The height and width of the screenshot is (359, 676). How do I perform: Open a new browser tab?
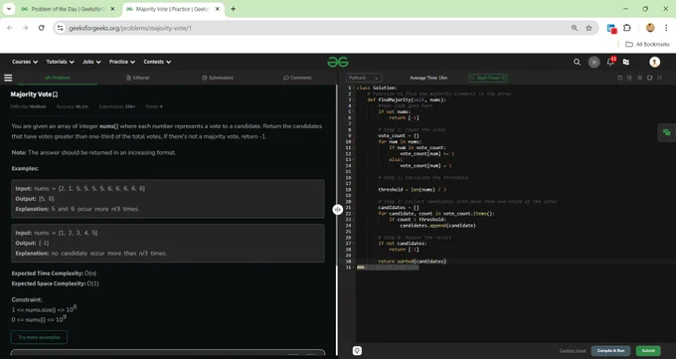tap(233, 9)
